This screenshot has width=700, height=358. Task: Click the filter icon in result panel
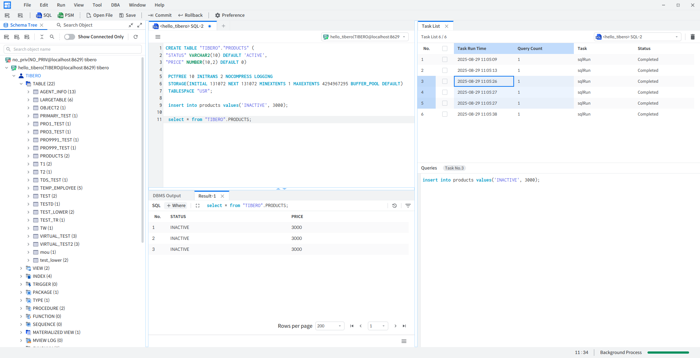click(408, 206)
